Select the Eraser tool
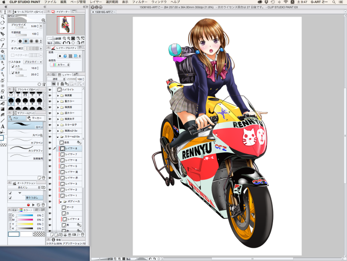 coord(3,92)
